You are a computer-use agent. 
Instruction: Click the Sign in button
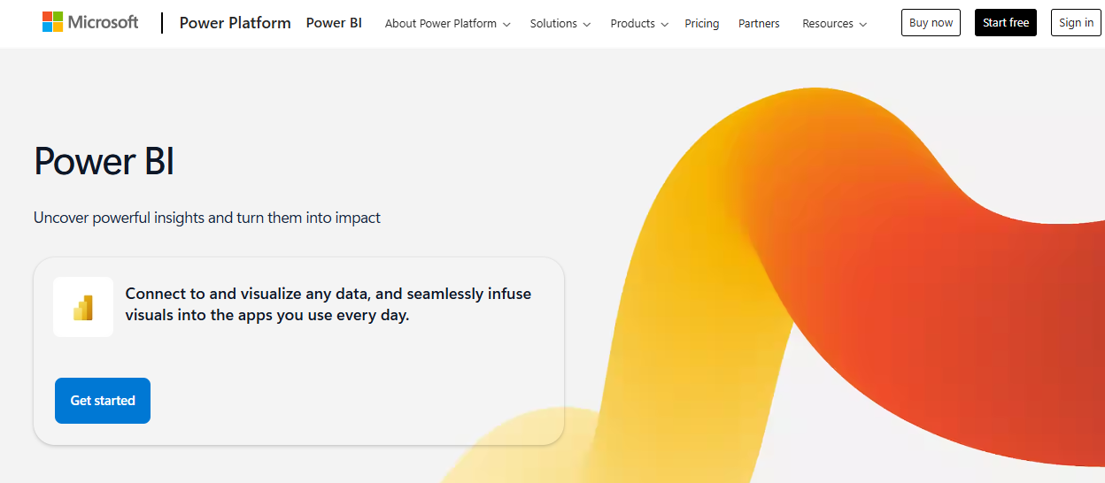pyautogui.click(x=1077, y=23)
